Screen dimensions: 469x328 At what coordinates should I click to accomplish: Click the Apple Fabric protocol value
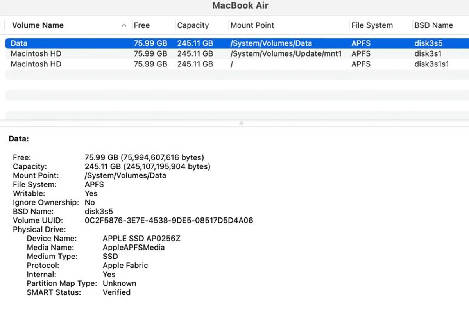pos(125,266)
